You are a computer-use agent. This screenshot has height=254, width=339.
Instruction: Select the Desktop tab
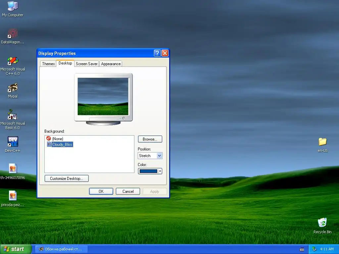pyautogui.click(x=65, y=63)
